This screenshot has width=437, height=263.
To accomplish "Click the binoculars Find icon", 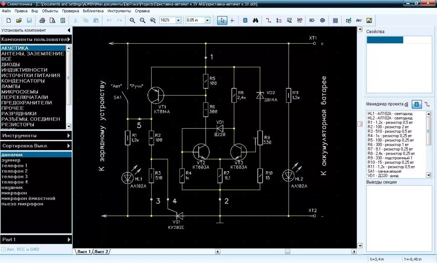I will tap(255, 20).
